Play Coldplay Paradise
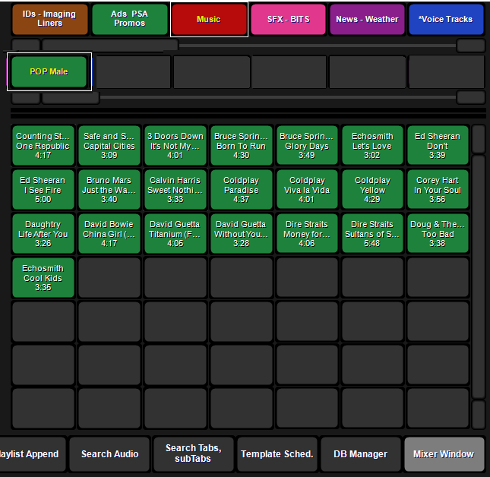Image resolution: width=490 pixels, height=477 pixels. (x=242, y=190)
